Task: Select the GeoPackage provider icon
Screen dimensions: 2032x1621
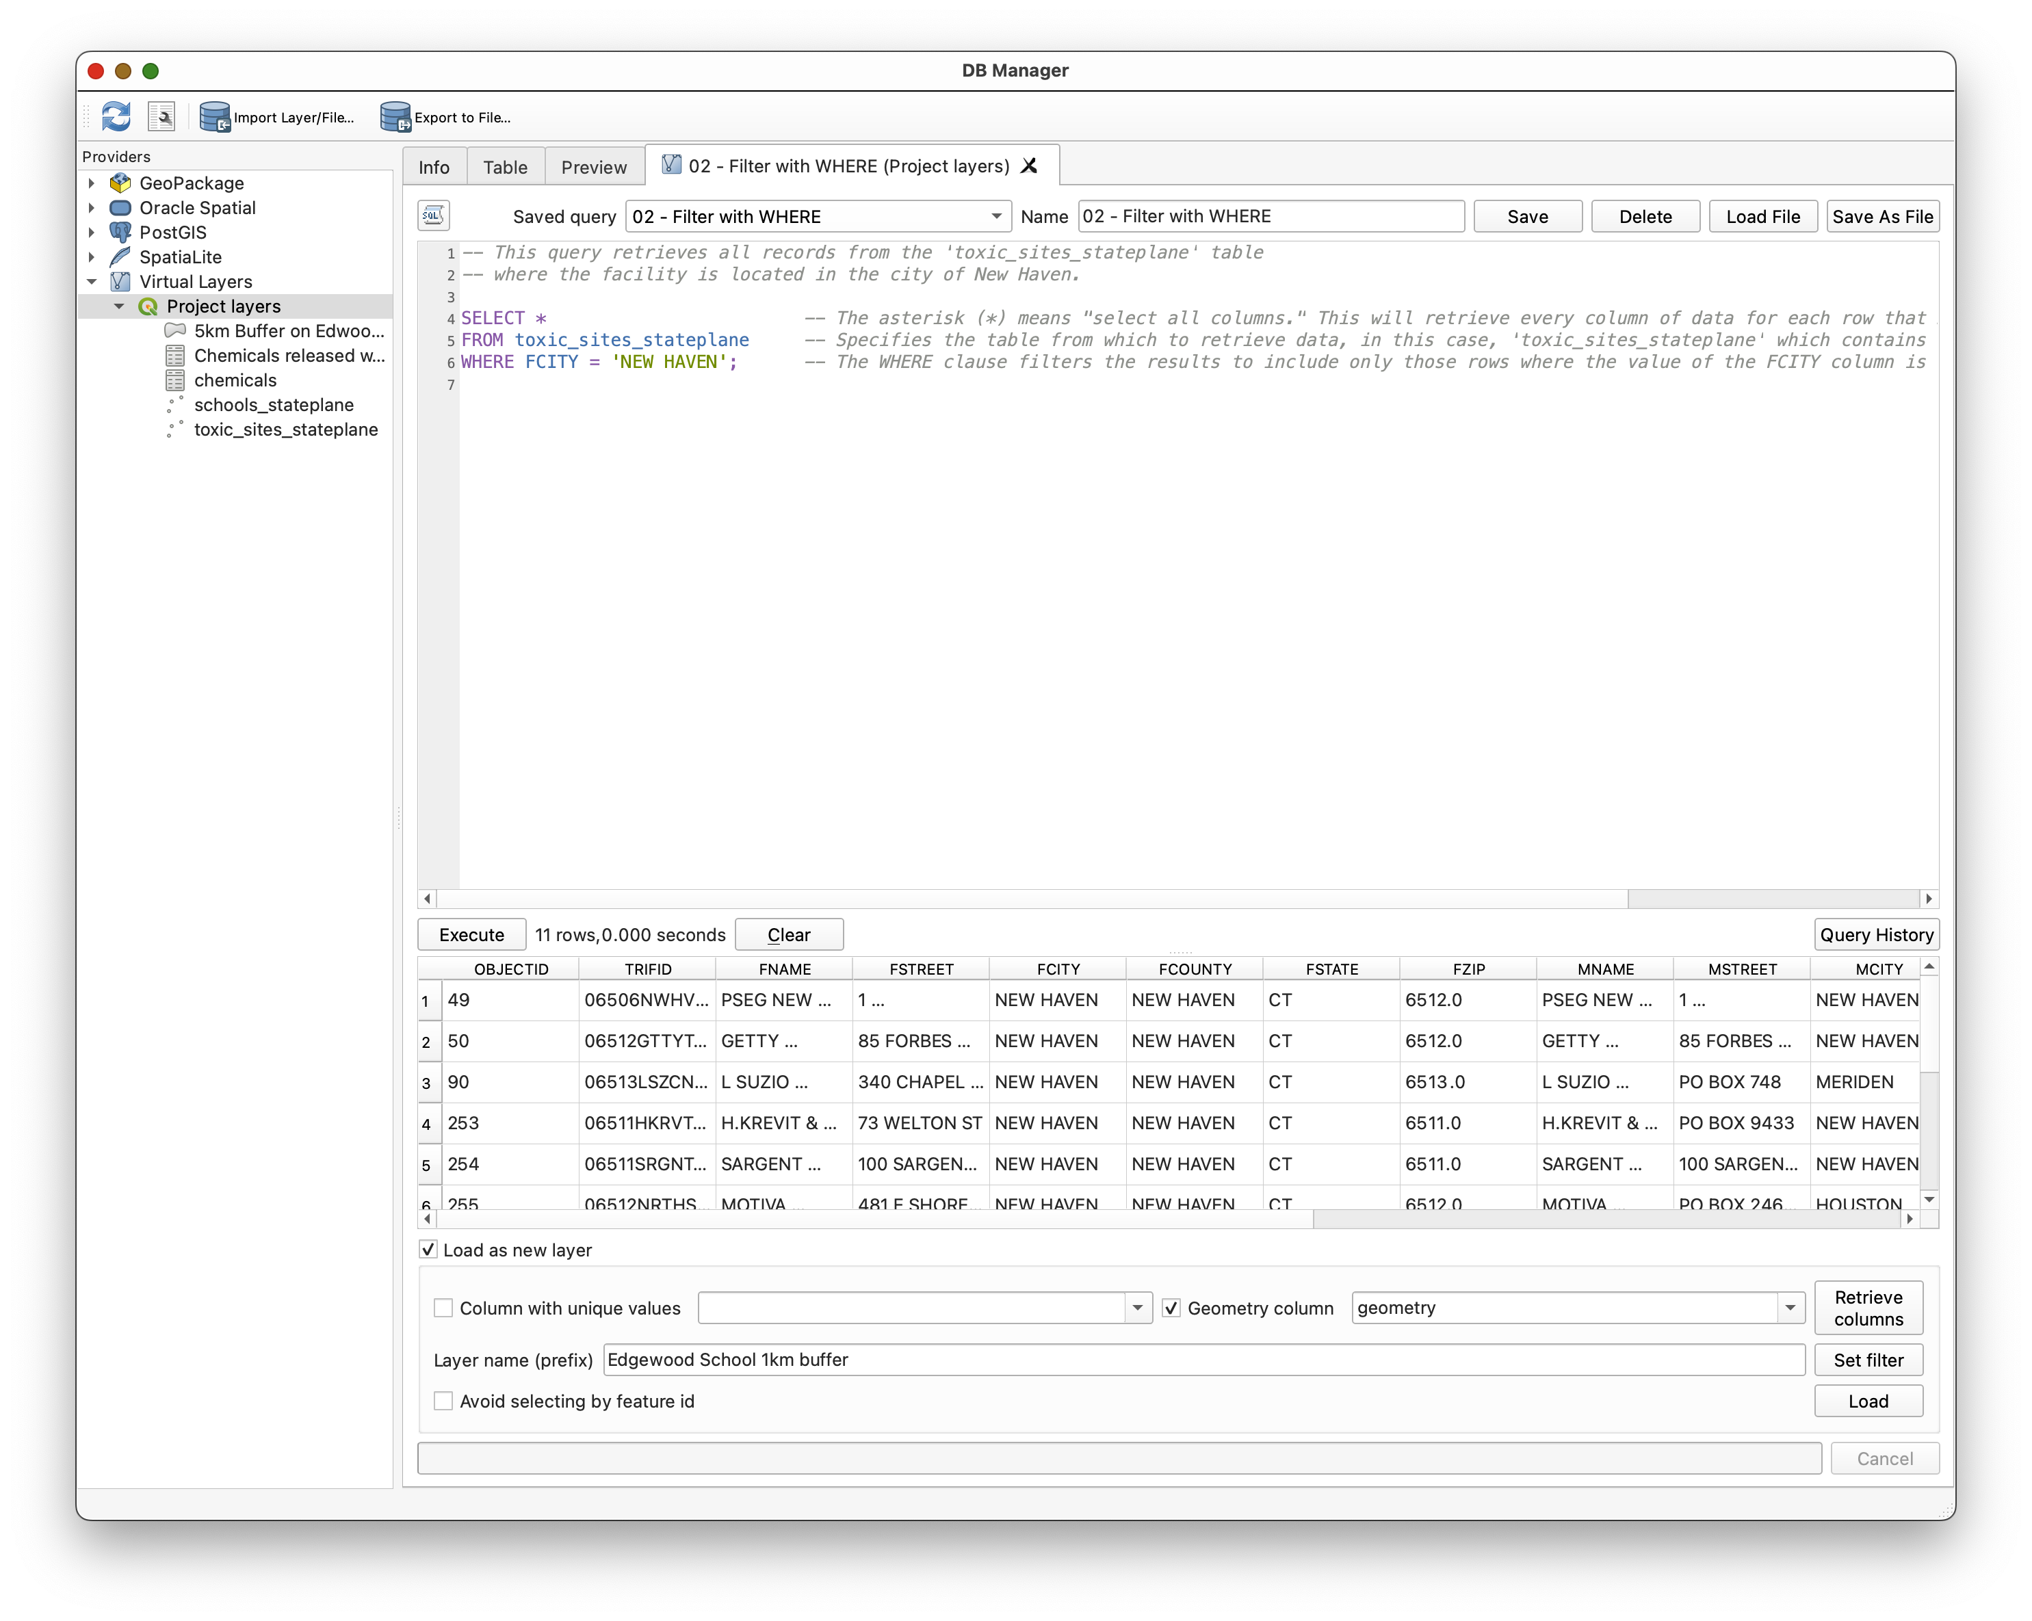Action: 120,183
